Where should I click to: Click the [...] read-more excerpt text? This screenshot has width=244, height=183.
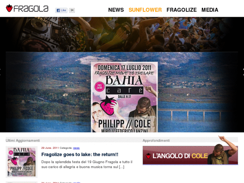[x=121, y=167]
